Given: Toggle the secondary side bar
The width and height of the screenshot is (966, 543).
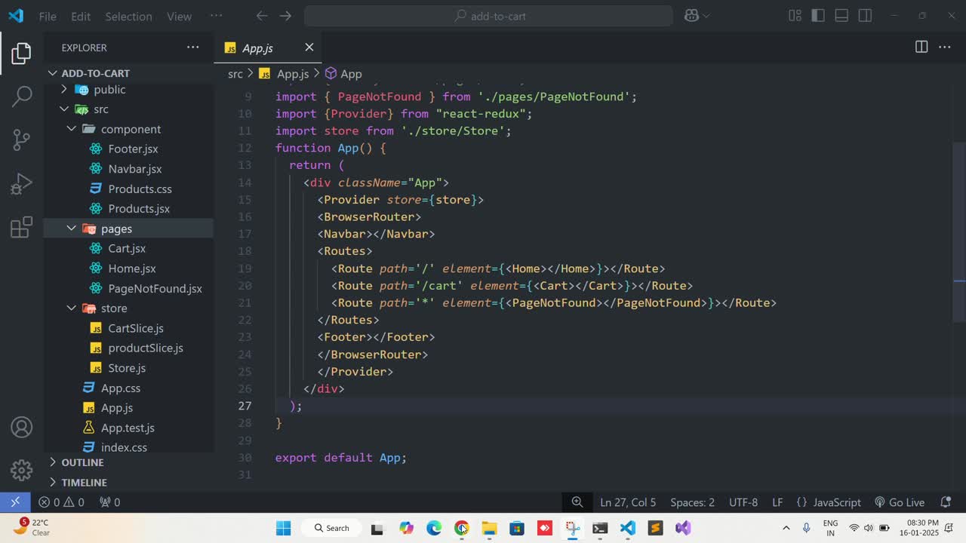Looking at the screenshot, I should click(x=865, y=16).
